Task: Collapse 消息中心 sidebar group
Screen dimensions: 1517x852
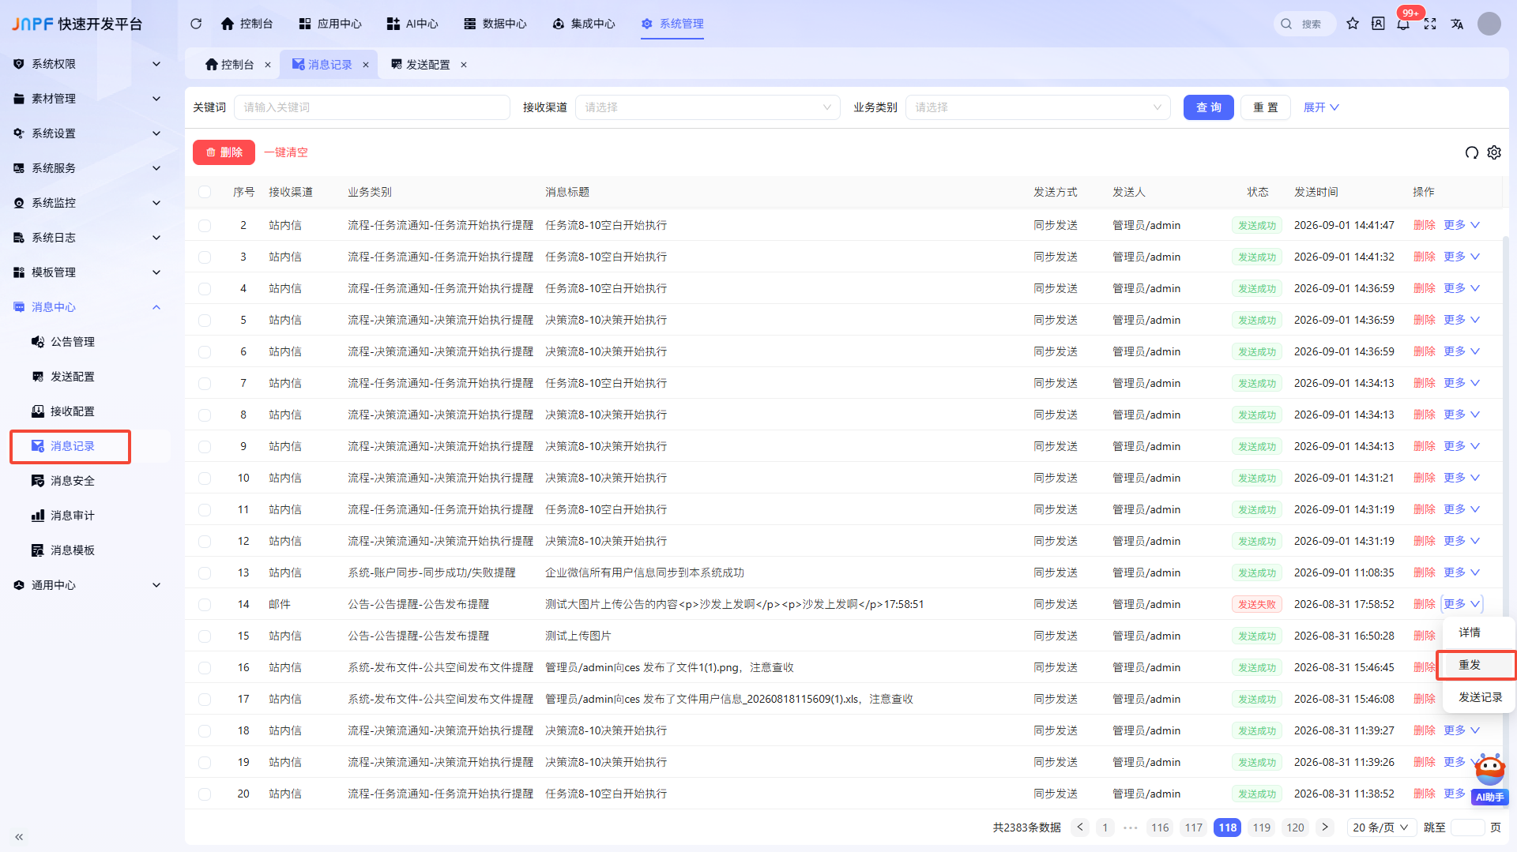Action: [88, 307]
